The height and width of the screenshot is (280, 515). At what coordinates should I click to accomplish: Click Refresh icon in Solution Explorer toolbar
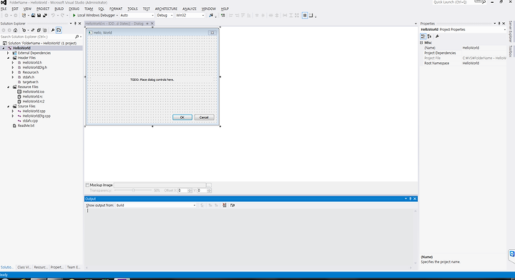[32, 30]
